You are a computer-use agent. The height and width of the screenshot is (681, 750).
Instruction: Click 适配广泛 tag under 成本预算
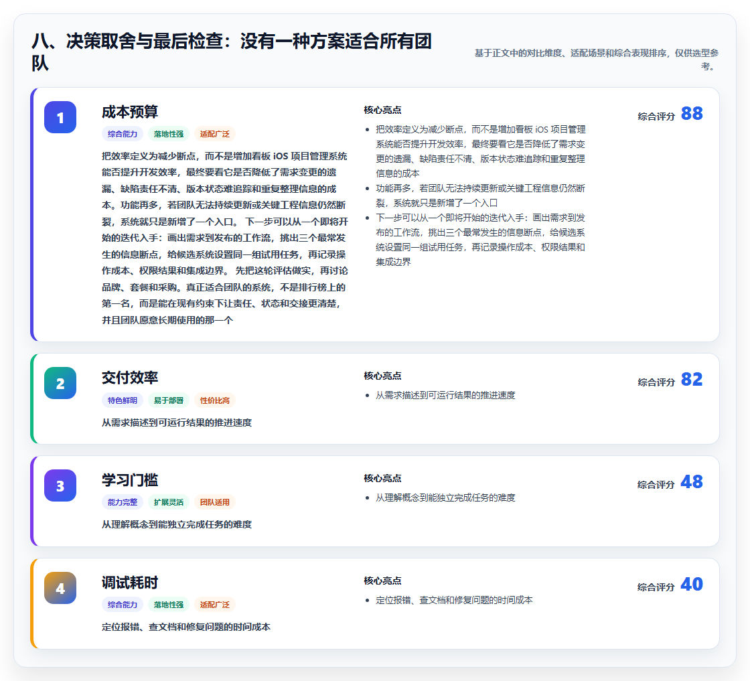[x=215, y=134]
